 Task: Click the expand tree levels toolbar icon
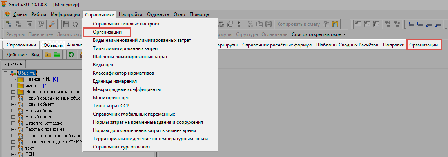point(9,25)
